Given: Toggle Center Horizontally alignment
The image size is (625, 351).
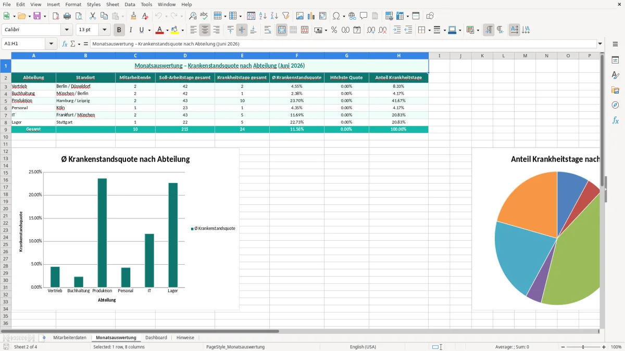Looking at the screenshot, I should (x=205, y=30).
